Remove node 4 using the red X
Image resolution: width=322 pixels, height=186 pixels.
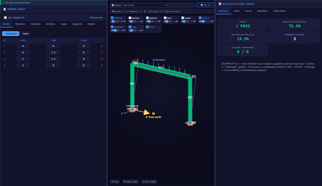[102, 65]
